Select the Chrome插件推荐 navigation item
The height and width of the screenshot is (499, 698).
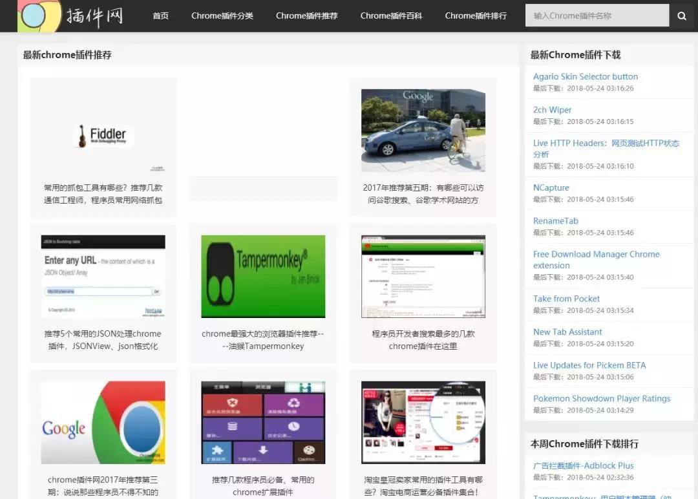tap(306, 16)
